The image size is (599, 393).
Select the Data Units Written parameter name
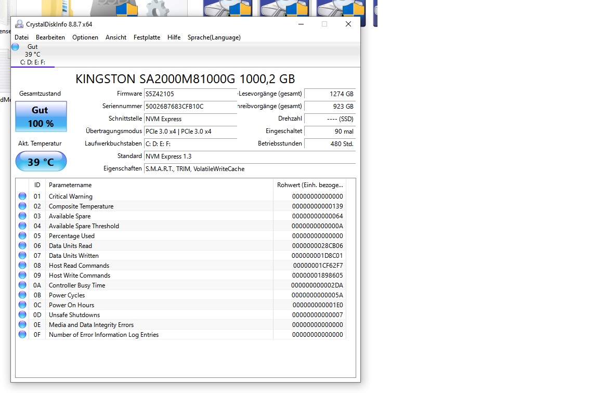click(74, 256)
